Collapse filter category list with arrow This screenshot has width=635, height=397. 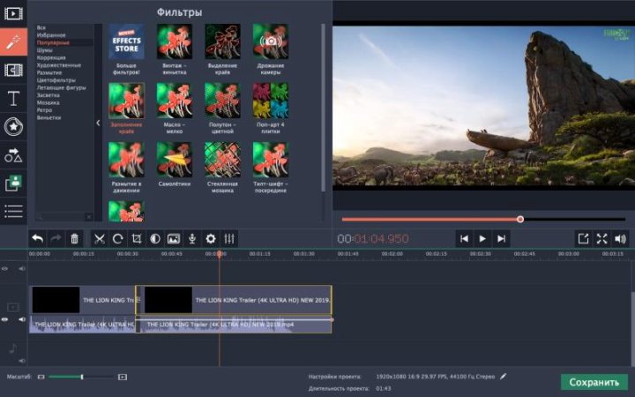pyautogui.click(x=98, y=124)
